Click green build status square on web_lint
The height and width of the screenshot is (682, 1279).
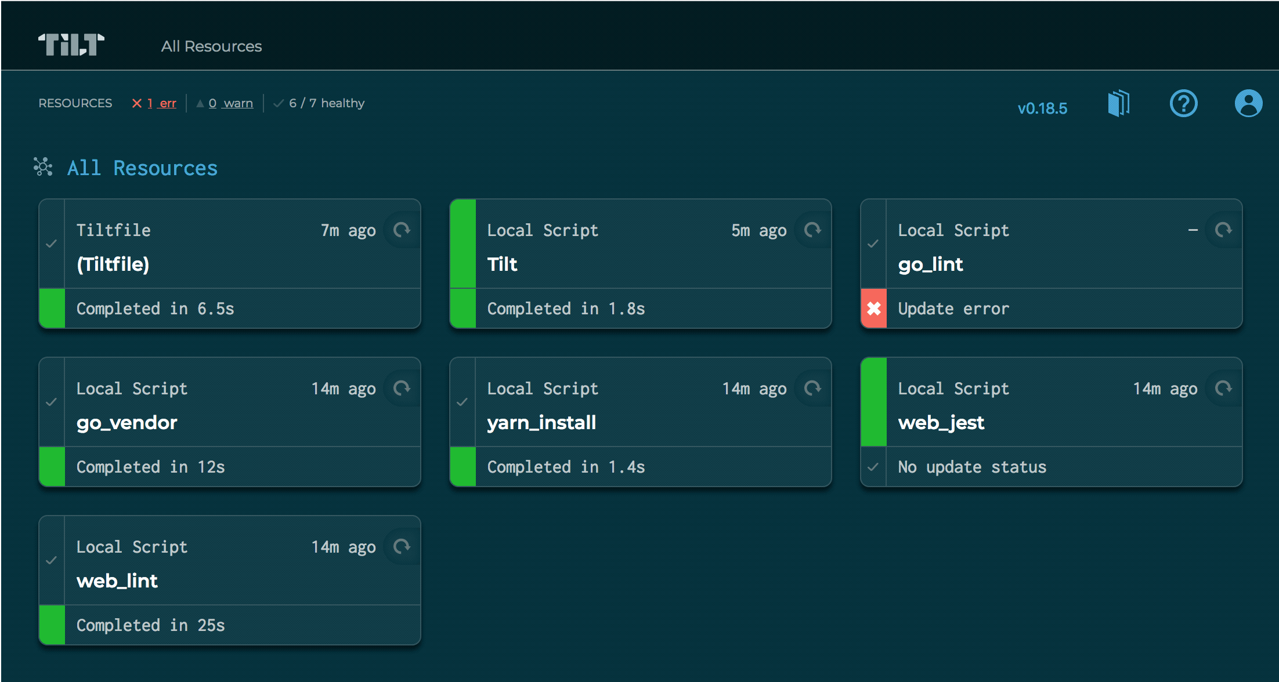tap(52, 625)
